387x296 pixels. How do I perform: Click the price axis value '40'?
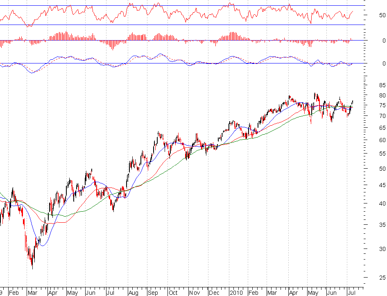click(382, 204)
